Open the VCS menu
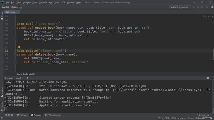This screenshot has height=120, width=214. tap(63, 2)
